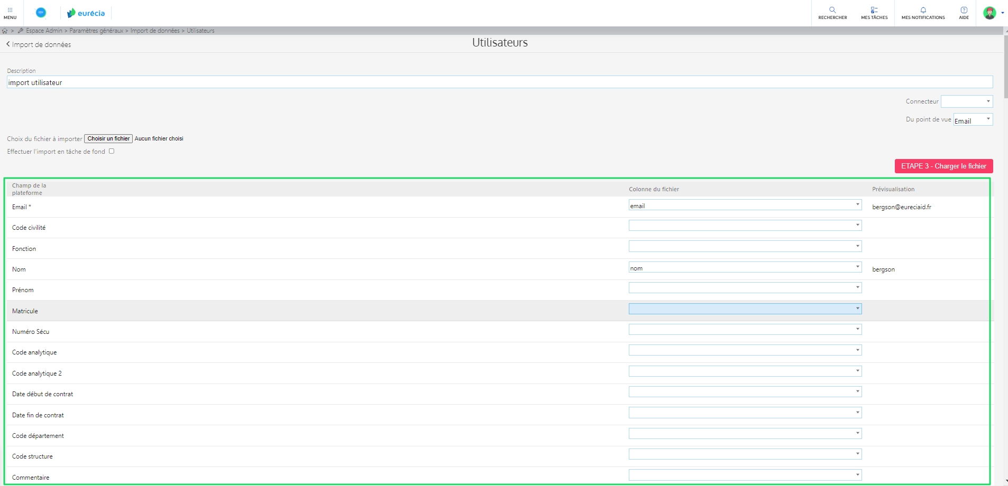Open the Aide help icon

[x=964, y=13]
